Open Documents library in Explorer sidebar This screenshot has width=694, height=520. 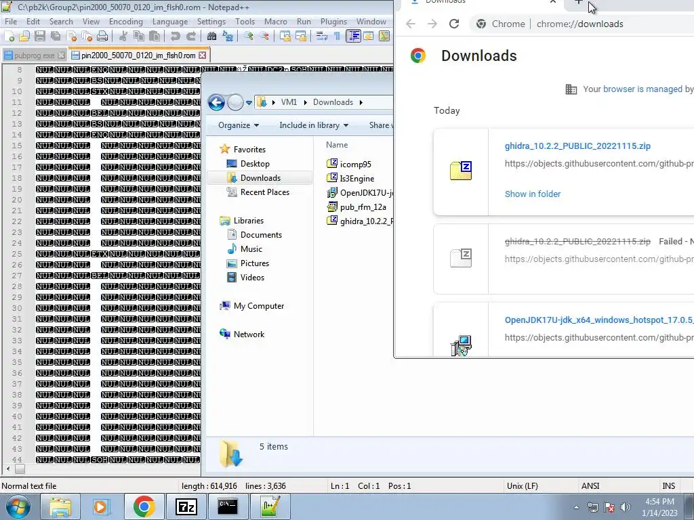coord(261,235)
